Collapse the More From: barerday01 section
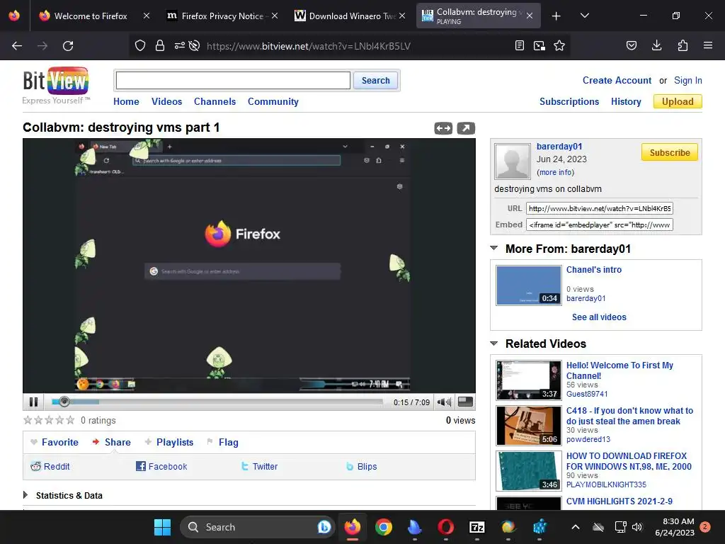 click(x=494, y=249)
